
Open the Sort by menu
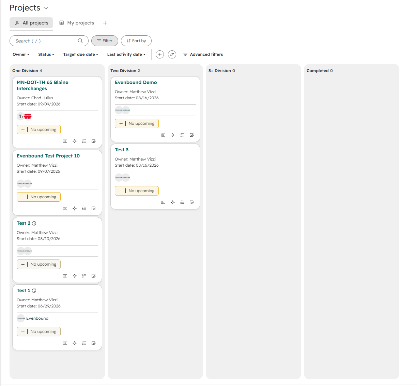point(136,41)
